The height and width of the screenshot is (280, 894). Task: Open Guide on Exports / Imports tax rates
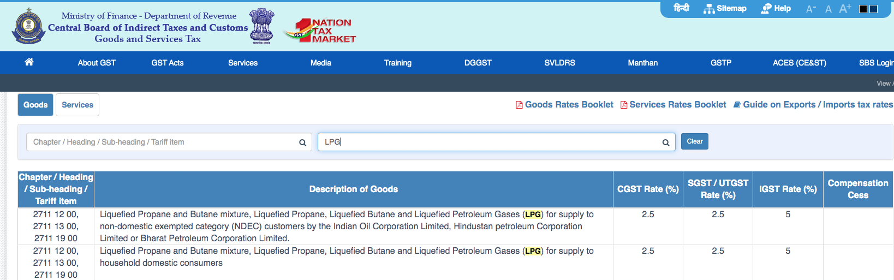tap(813, 105)
